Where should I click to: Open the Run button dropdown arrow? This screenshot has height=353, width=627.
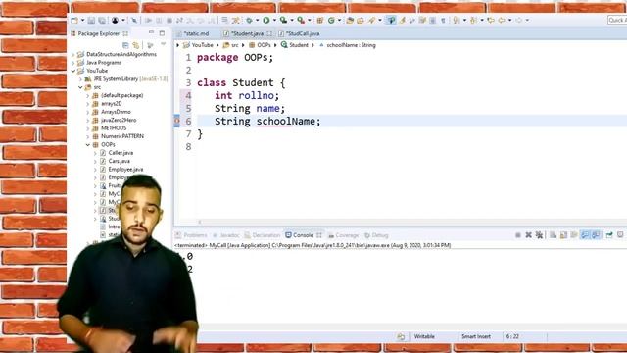tap(274, 20)
